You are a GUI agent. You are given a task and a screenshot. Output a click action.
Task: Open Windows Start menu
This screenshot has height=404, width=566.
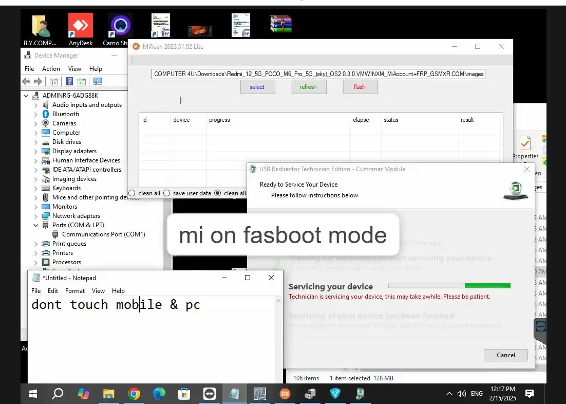tap(33, 394)
